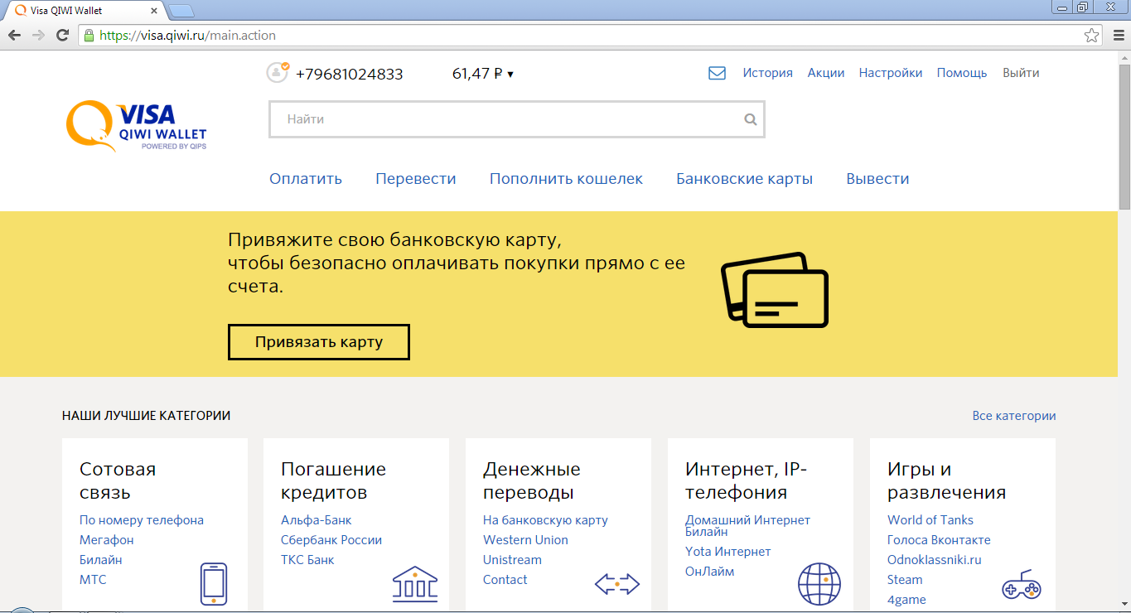Click the Visa QIWI Wallet logo
The height and width of the screenshot is (613, 1131).
coord(137,127)
